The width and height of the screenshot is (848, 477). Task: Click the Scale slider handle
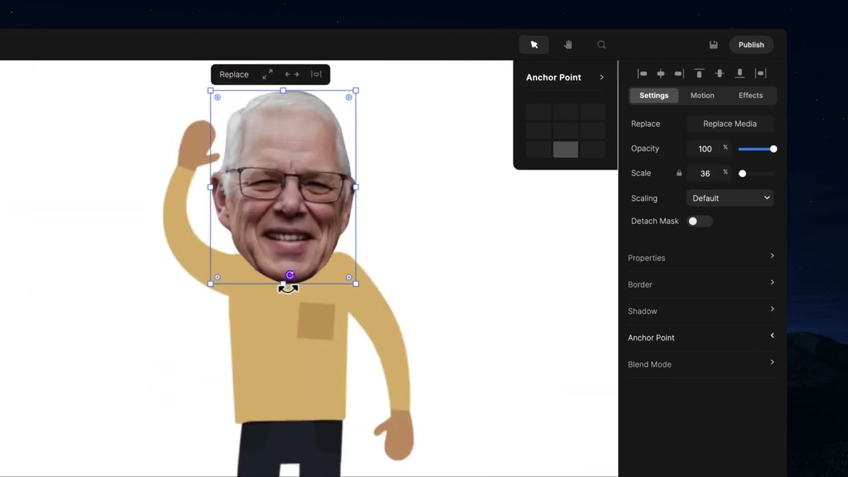pyautogui.click(x=742, y=174)
